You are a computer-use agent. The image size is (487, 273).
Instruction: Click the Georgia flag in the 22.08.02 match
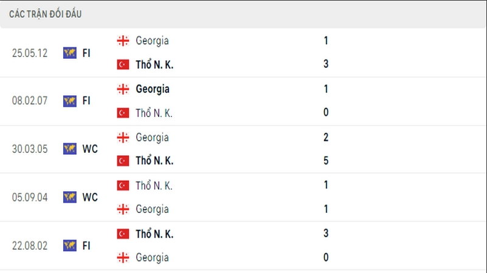click(x=123, y=257)
